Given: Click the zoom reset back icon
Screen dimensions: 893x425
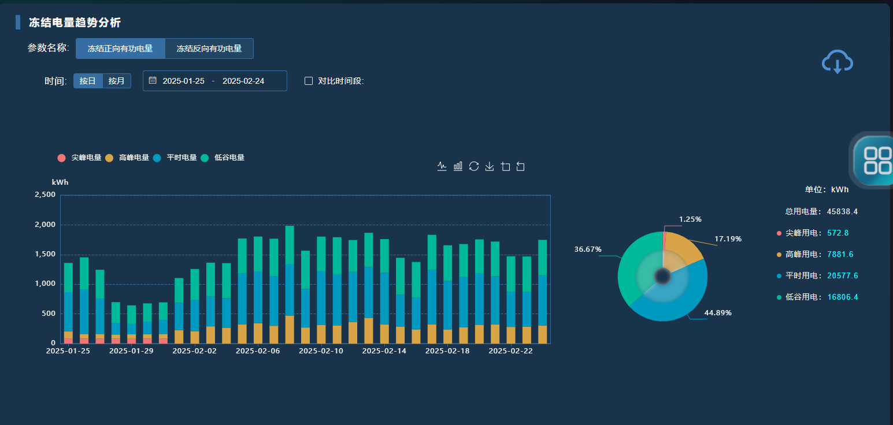Looking at the screenshot, I should [x=520, y=166].
